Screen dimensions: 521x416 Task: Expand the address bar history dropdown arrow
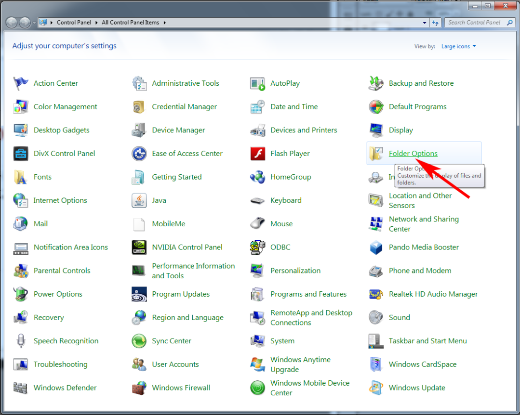425,23
